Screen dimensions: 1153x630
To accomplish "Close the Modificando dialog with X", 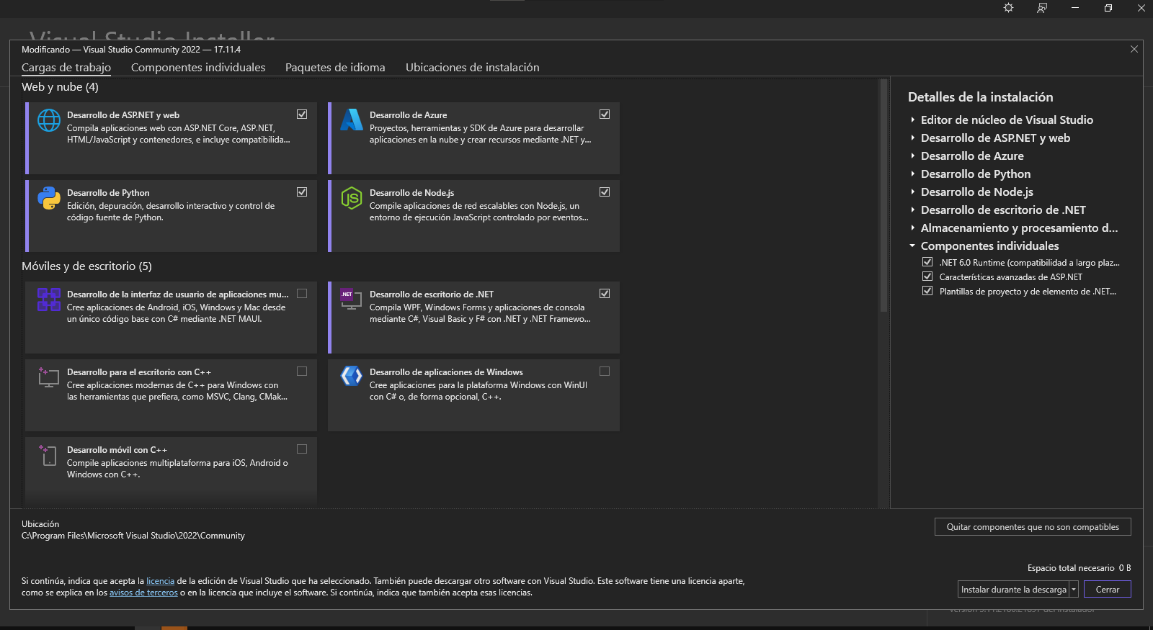I will click(1134, 49).
